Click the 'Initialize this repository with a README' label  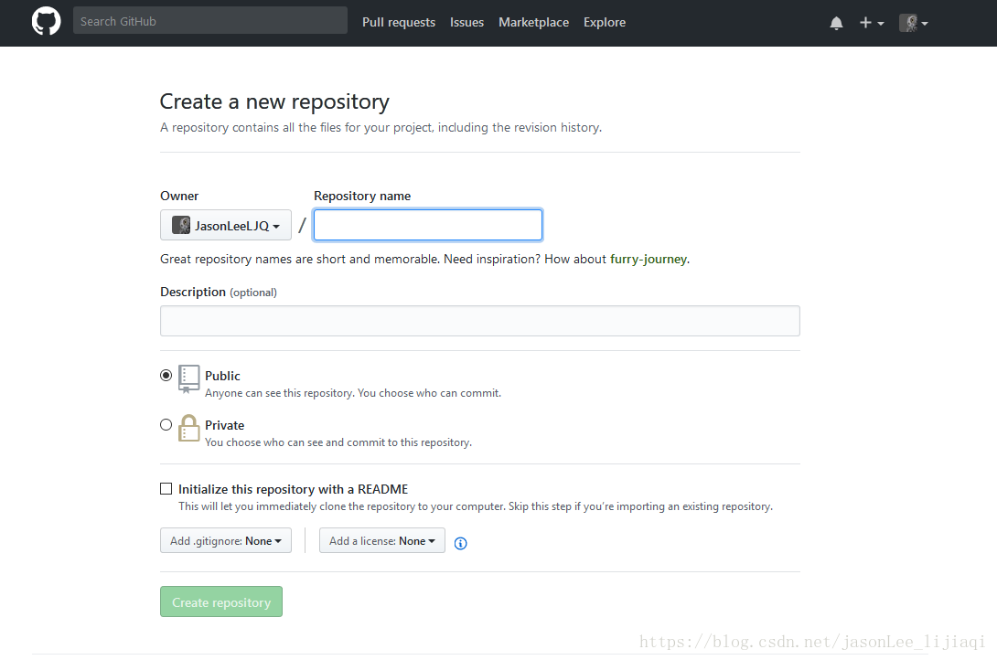click(293, 489)
